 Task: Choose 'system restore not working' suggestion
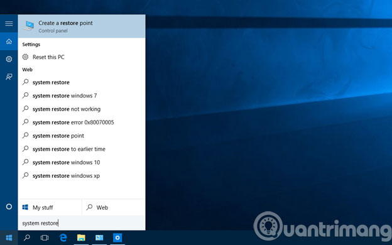tap(82, 109)
